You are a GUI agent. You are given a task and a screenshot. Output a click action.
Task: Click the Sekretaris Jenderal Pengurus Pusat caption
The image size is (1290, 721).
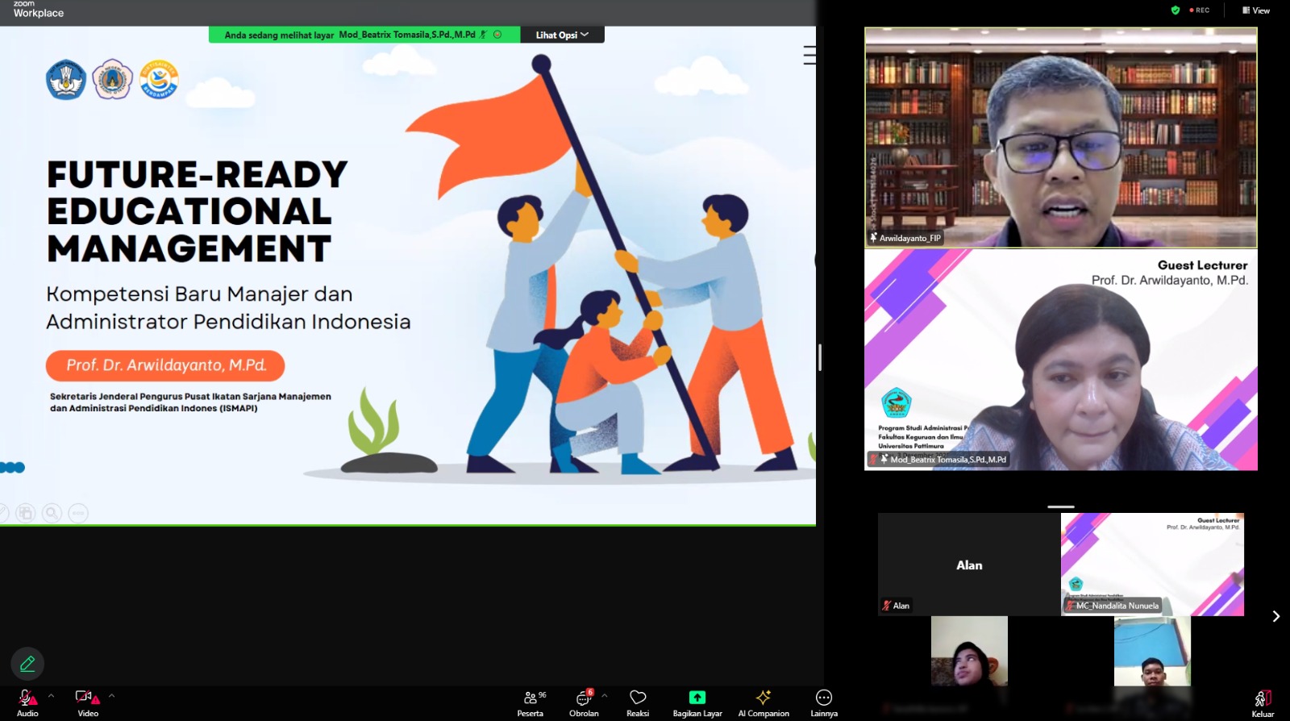190,402
